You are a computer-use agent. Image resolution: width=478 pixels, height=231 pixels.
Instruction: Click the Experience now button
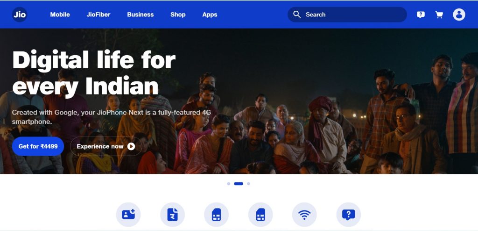click(x=106, y=146)
